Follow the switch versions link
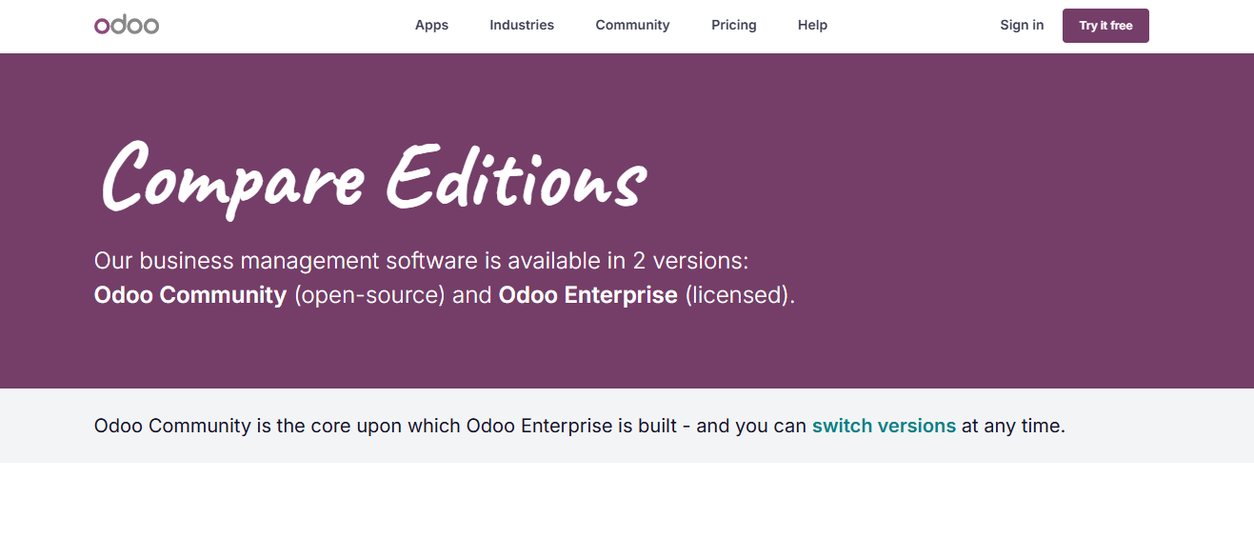Screen dimensions: 1254x538 pos(884,426)
